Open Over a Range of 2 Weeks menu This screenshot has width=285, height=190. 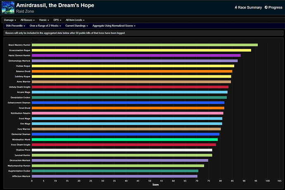45,26
